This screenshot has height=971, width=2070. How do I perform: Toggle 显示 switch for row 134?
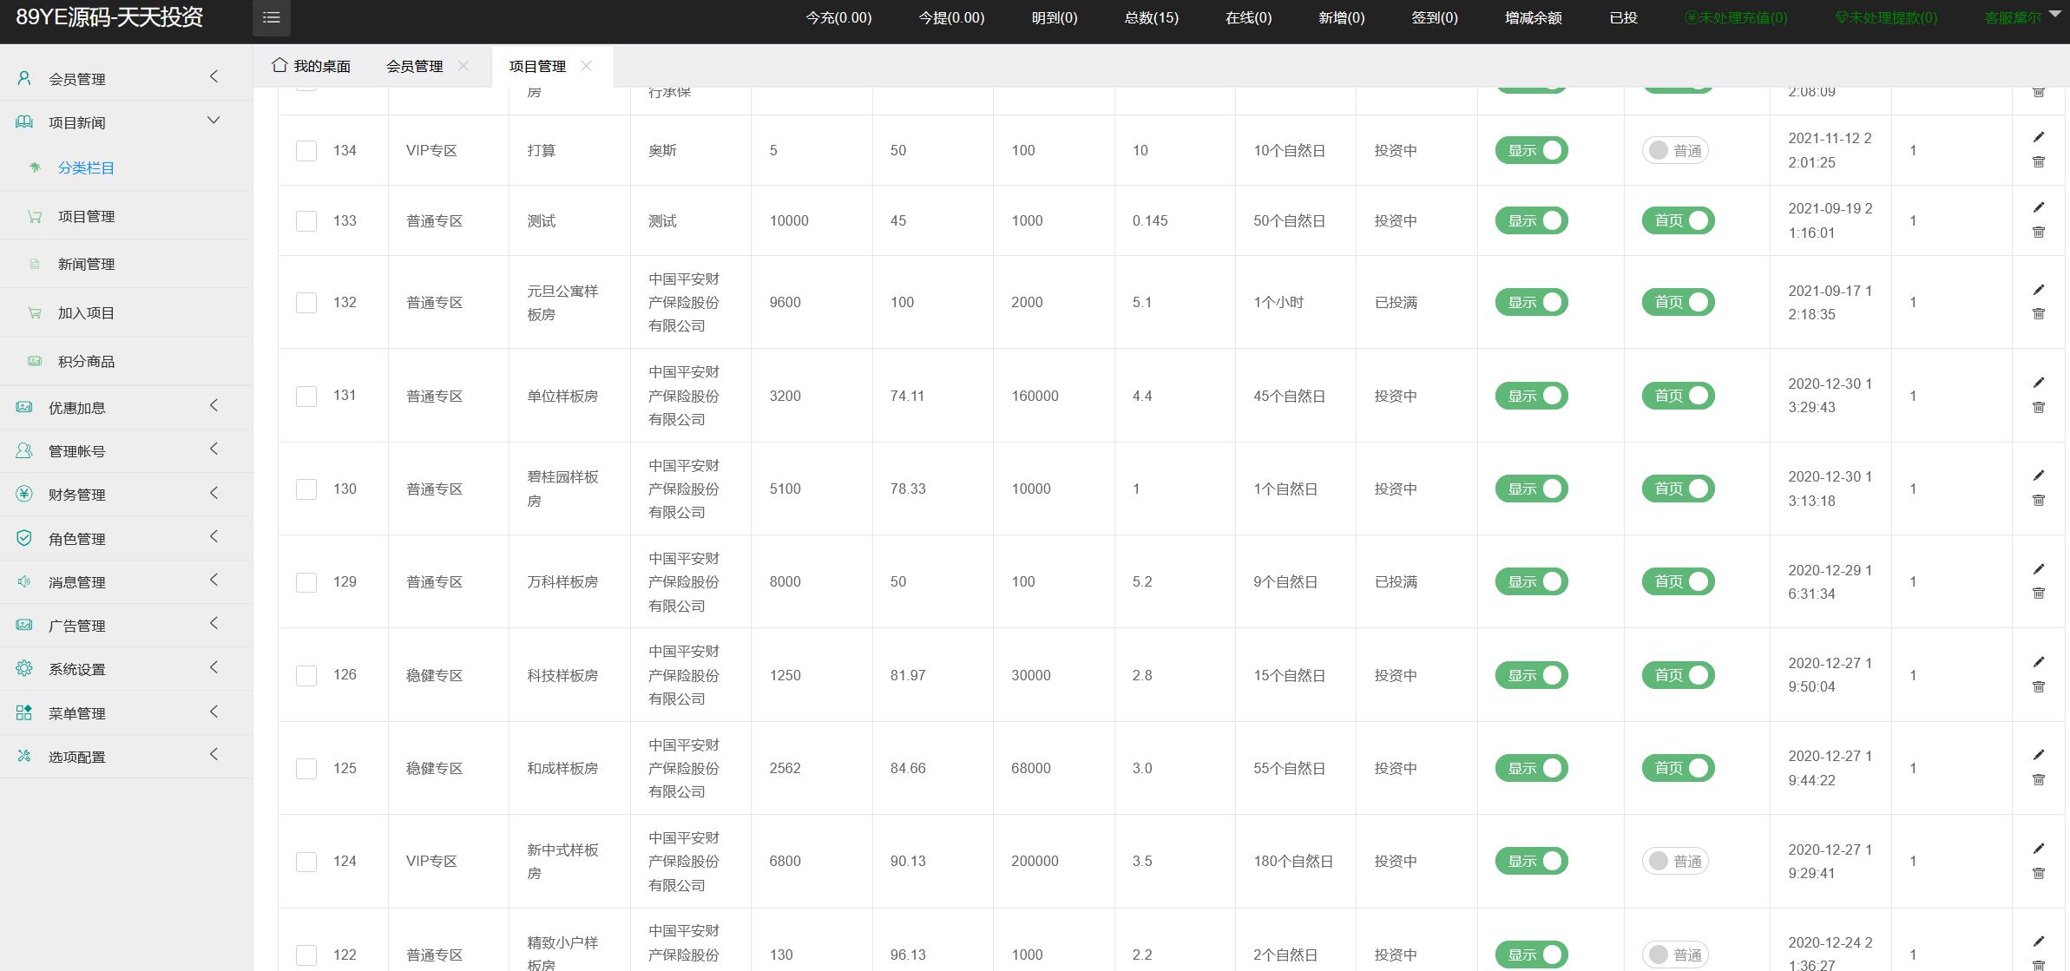[1531, 150]
